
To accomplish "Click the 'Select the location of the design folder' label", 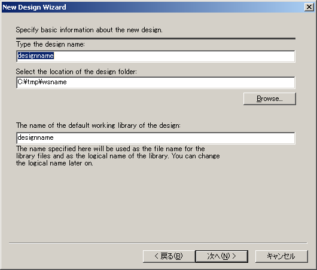I will click(x=77, y=72).
